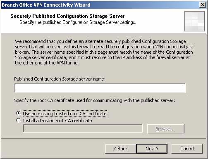
Task: Click the Published Configuration Storage server name field
Action: [100, 88]
